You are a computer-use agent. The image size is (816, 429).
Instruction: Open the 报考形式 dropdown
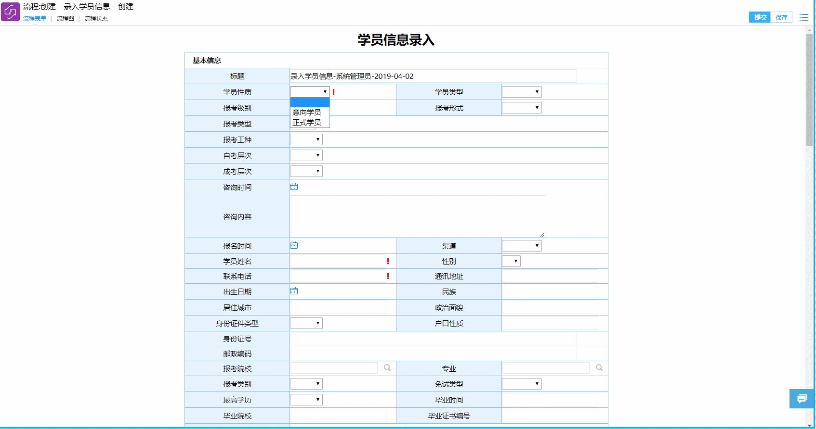point(522,108)
